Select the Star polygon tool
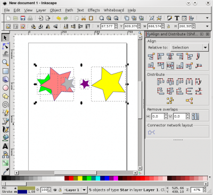 tap(5, 96)
